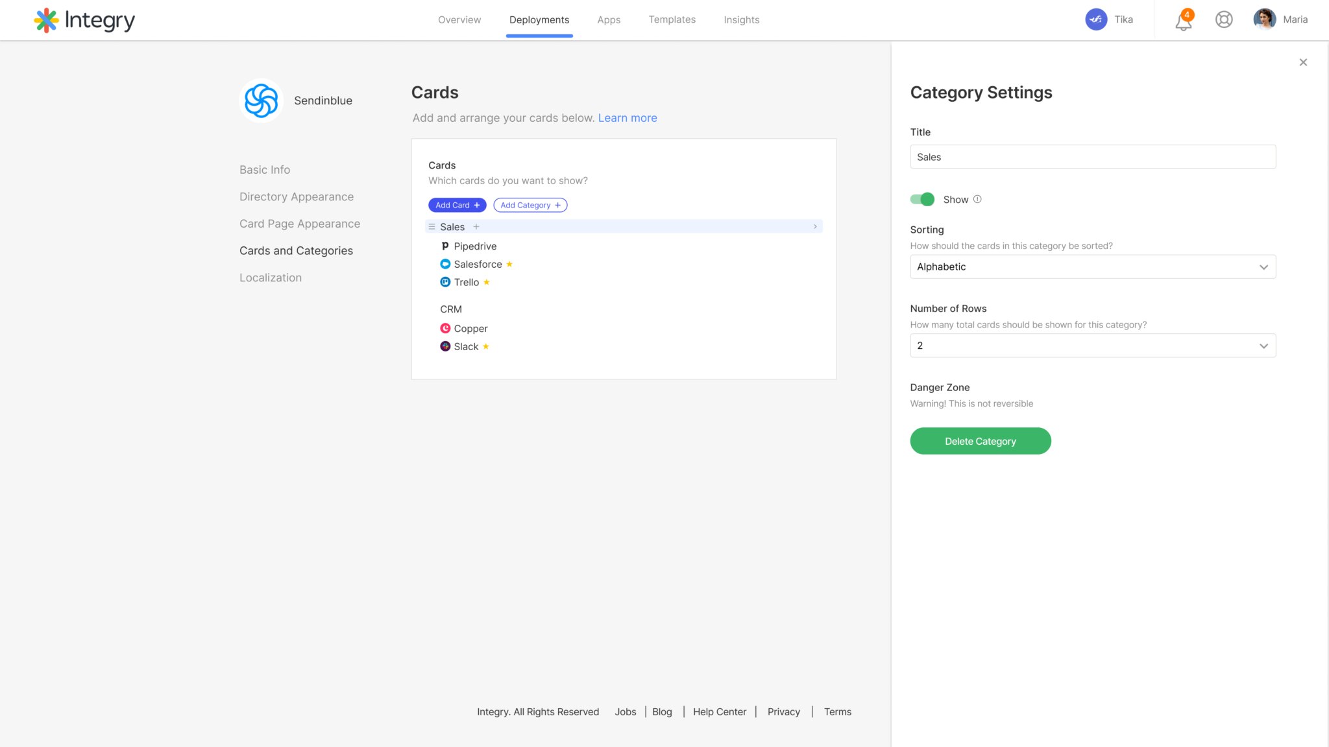Open the Terms footer link
This screenshot has height=747, width=1329.
click(x=838, y=712)
